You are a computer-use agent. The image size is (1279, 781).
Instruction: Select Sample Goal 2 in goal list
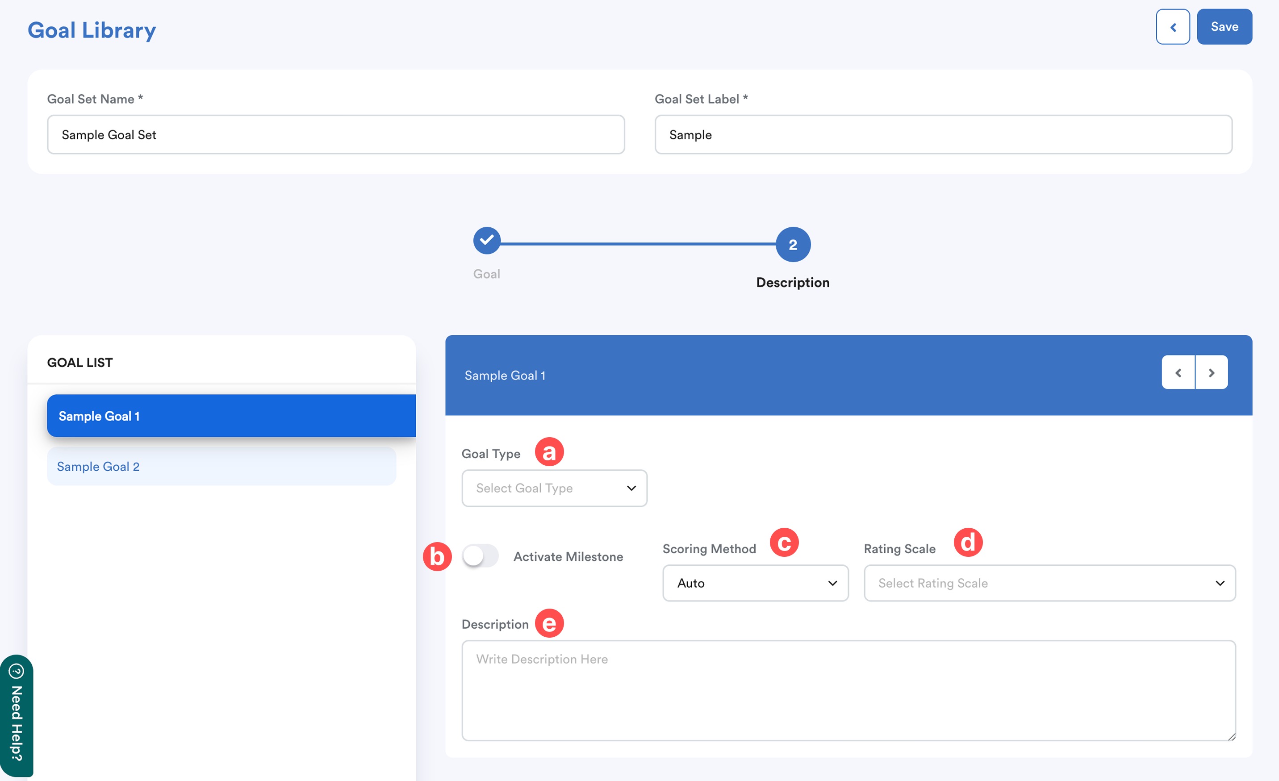point(221,467)
